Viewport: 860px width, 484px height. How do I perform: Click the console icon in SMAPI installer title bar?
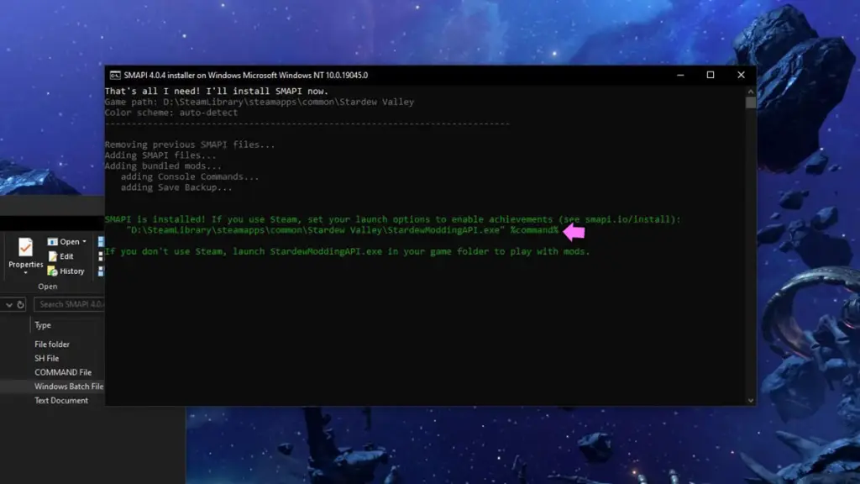115,75
